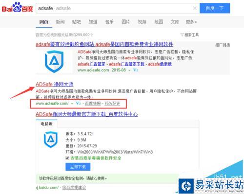Open the ADSafe 净网大师 result title
This screenshot has width=244, height=194.
(x=55, y=84)
